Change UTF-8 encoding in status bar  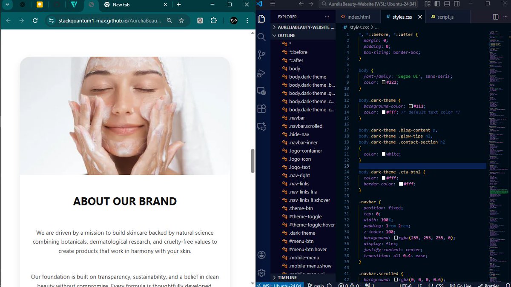(x=405, y=285)
